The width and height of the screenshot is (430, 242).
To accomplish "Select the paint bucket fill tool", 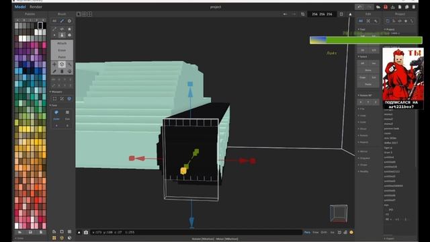I will 70,71.
